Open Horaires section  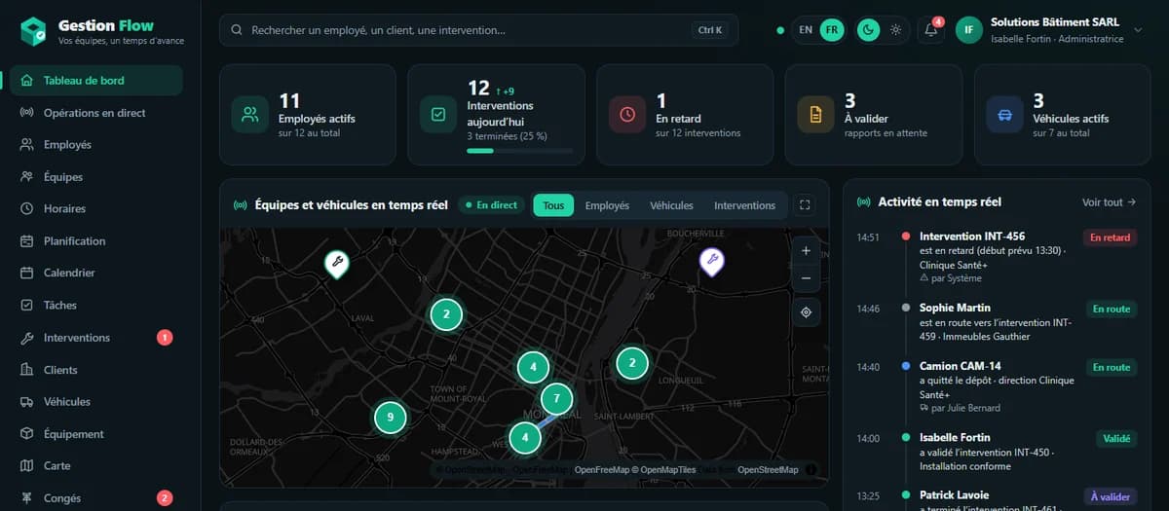(95, 209)
